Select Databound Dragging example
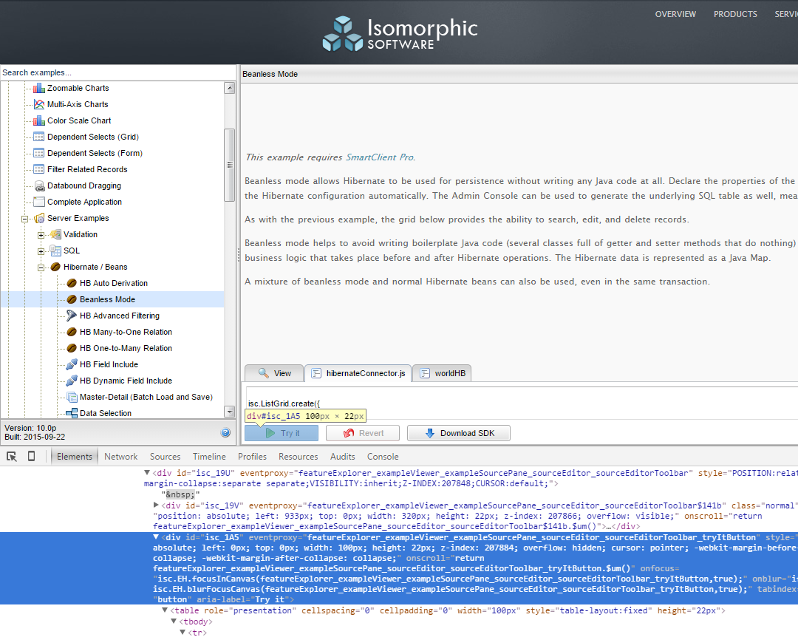Image resolution: width=798 pixels, height=637 pixels. pyautogui.click(x=84, y=185)
